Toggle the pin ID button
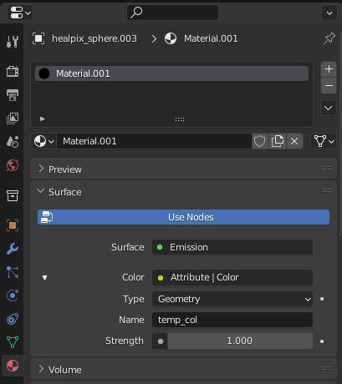Screen dimensions: 342x384 329,38
